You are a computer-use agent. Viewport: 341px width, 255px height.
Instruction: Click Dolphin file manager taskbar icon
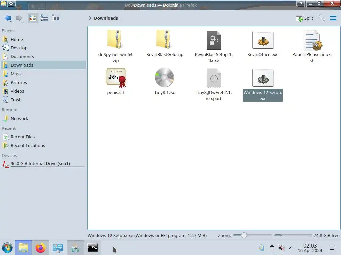click(23, 248)
